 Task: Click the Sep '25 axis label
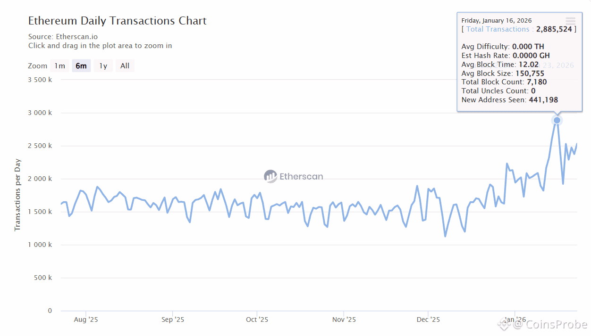click(x=173, y=320)
